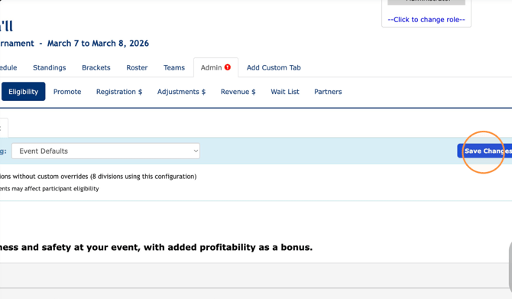Click the 'Click to change role' link
Screen dimensions: 512x299
point(426,20)
